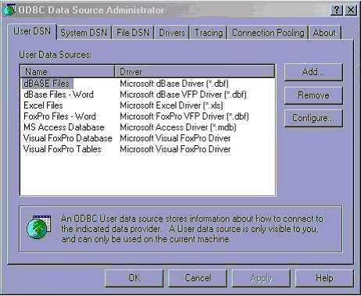361x296 pixels.
Task: Sort by the Name column header
Action: click(67, 71)
